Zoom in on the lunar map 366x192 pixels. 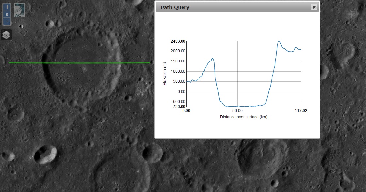point(7,7)
